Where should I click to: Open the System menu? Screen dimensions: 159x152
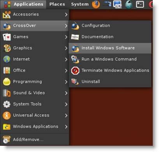[80, 4]
